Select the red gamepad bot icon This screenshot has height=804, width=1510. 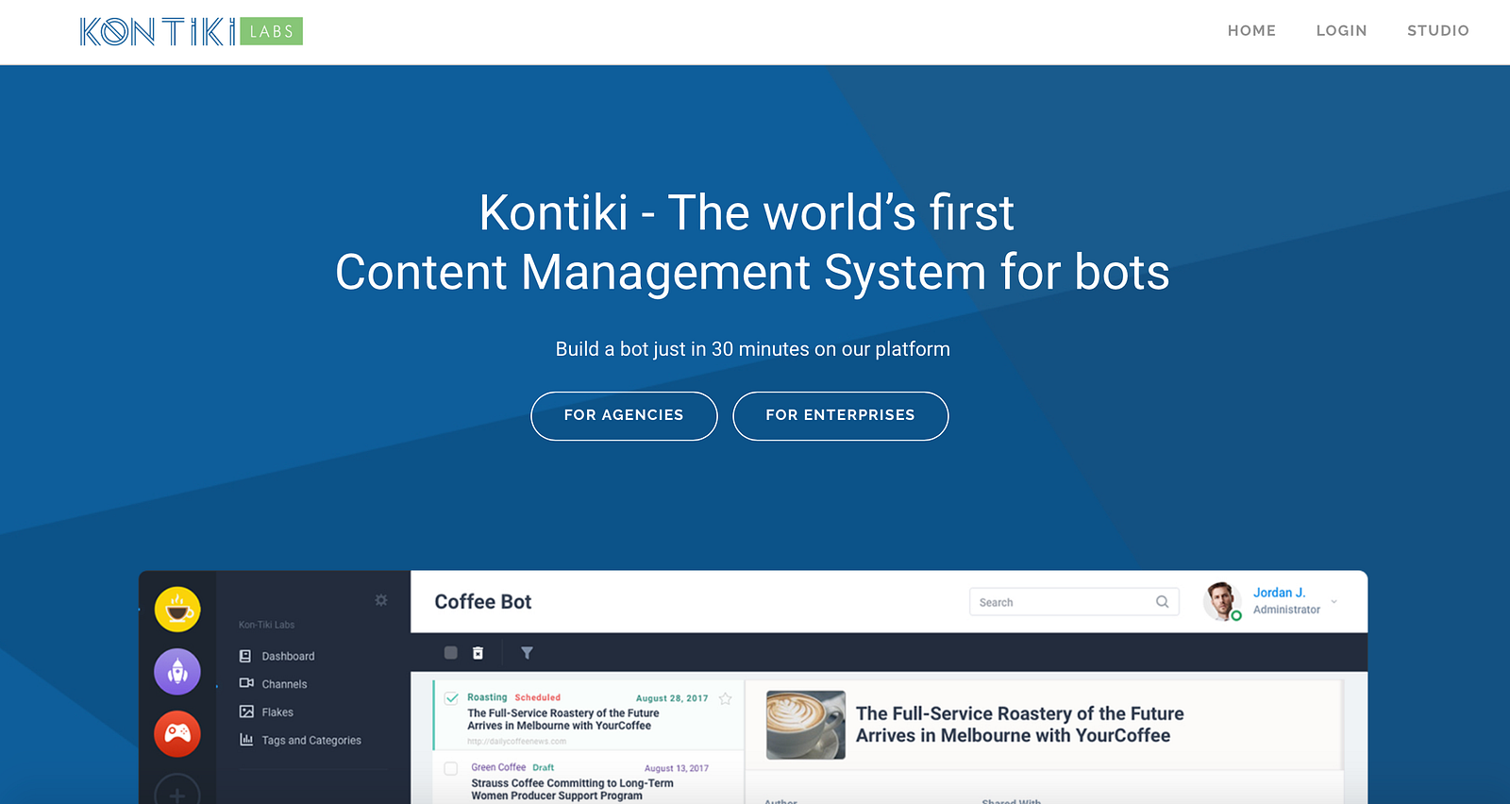pos(177,733)
